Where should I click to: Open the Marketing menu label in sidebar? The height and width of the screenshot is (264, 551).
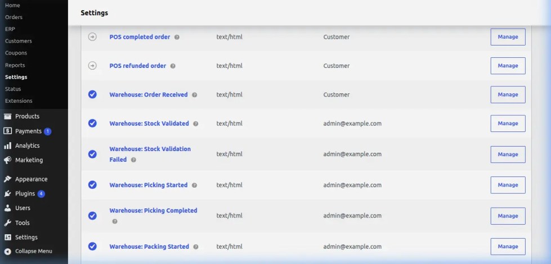click(x=29, y=160)
